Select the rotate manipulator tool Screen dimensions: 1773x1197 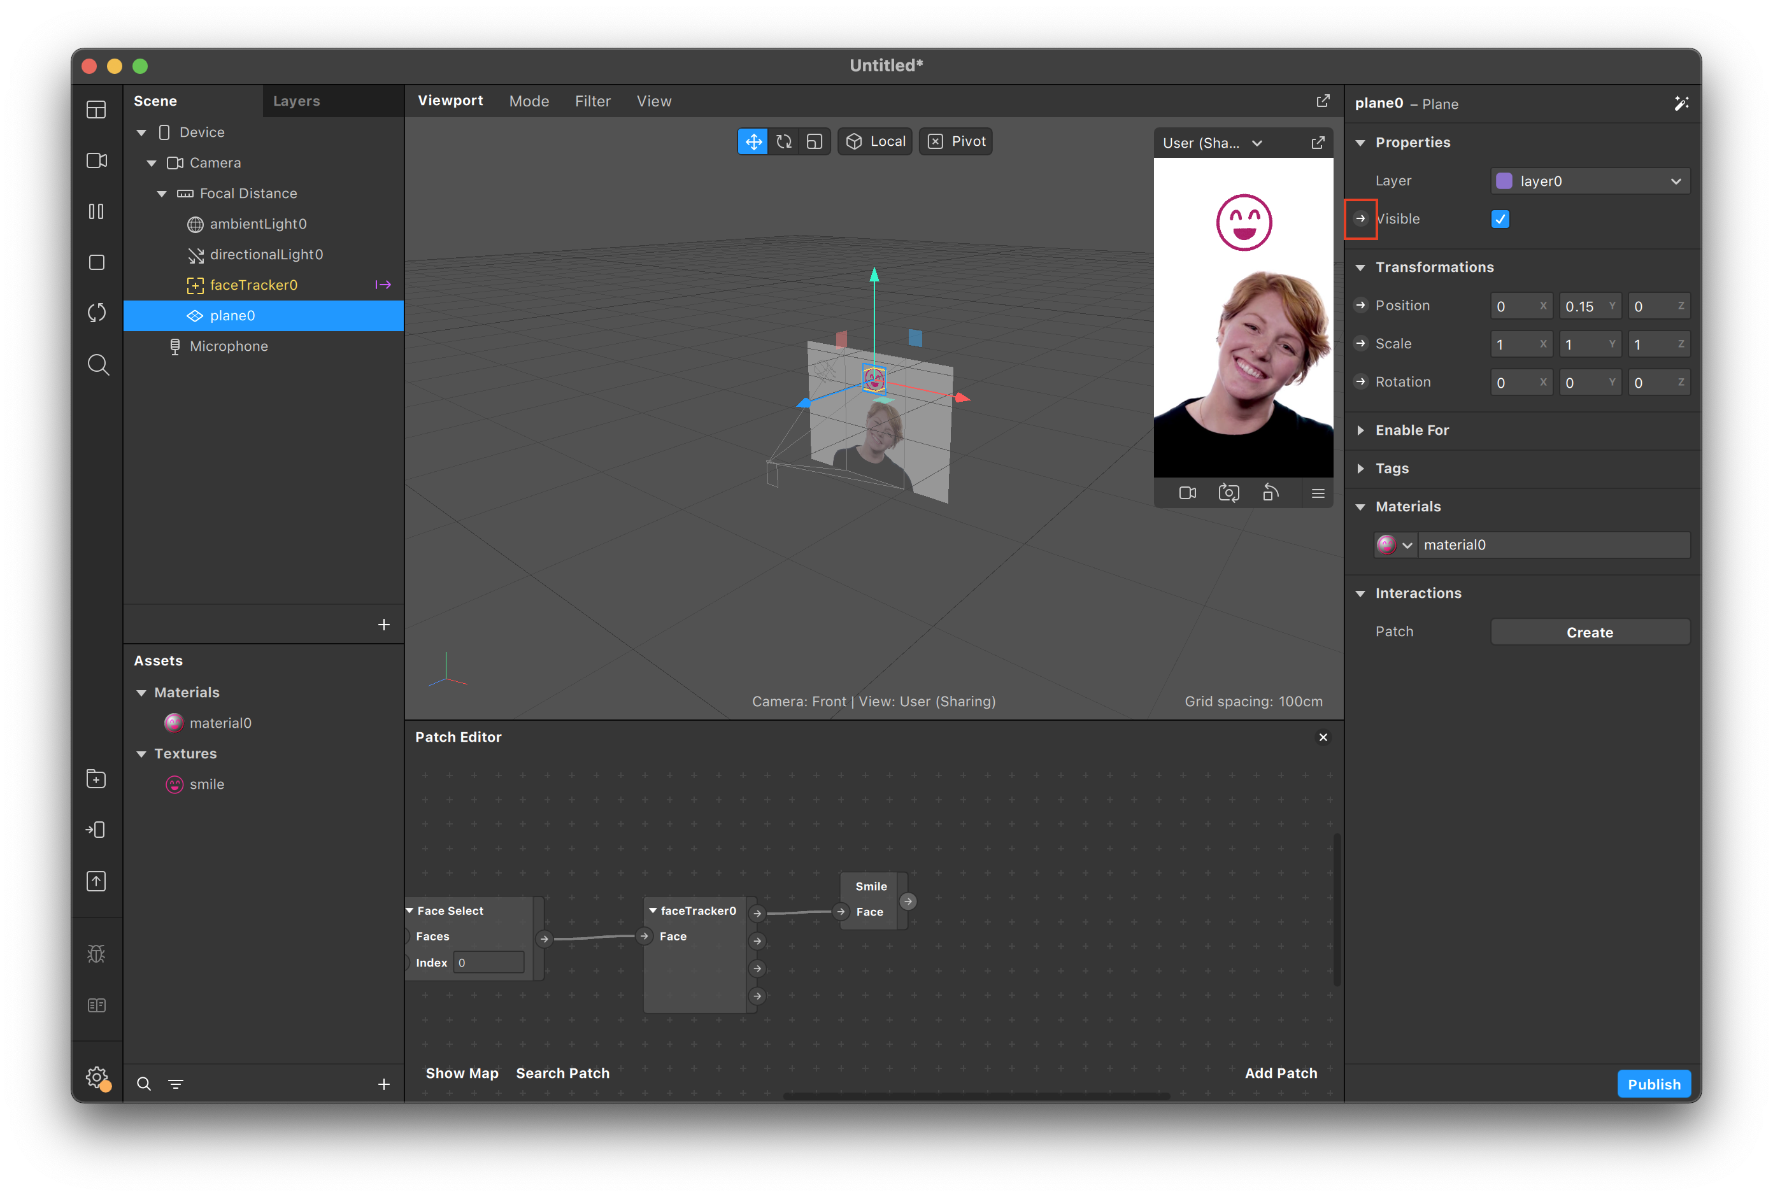[783, 141]
